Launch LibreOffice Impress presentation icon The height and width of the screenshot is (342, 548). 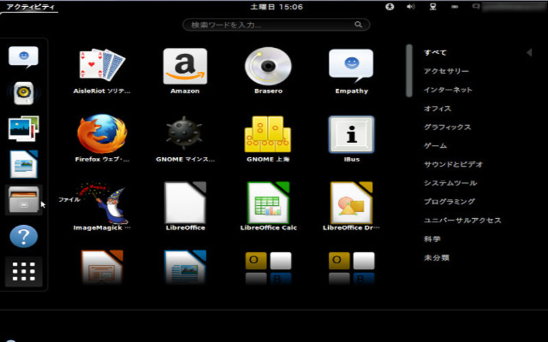101,267
